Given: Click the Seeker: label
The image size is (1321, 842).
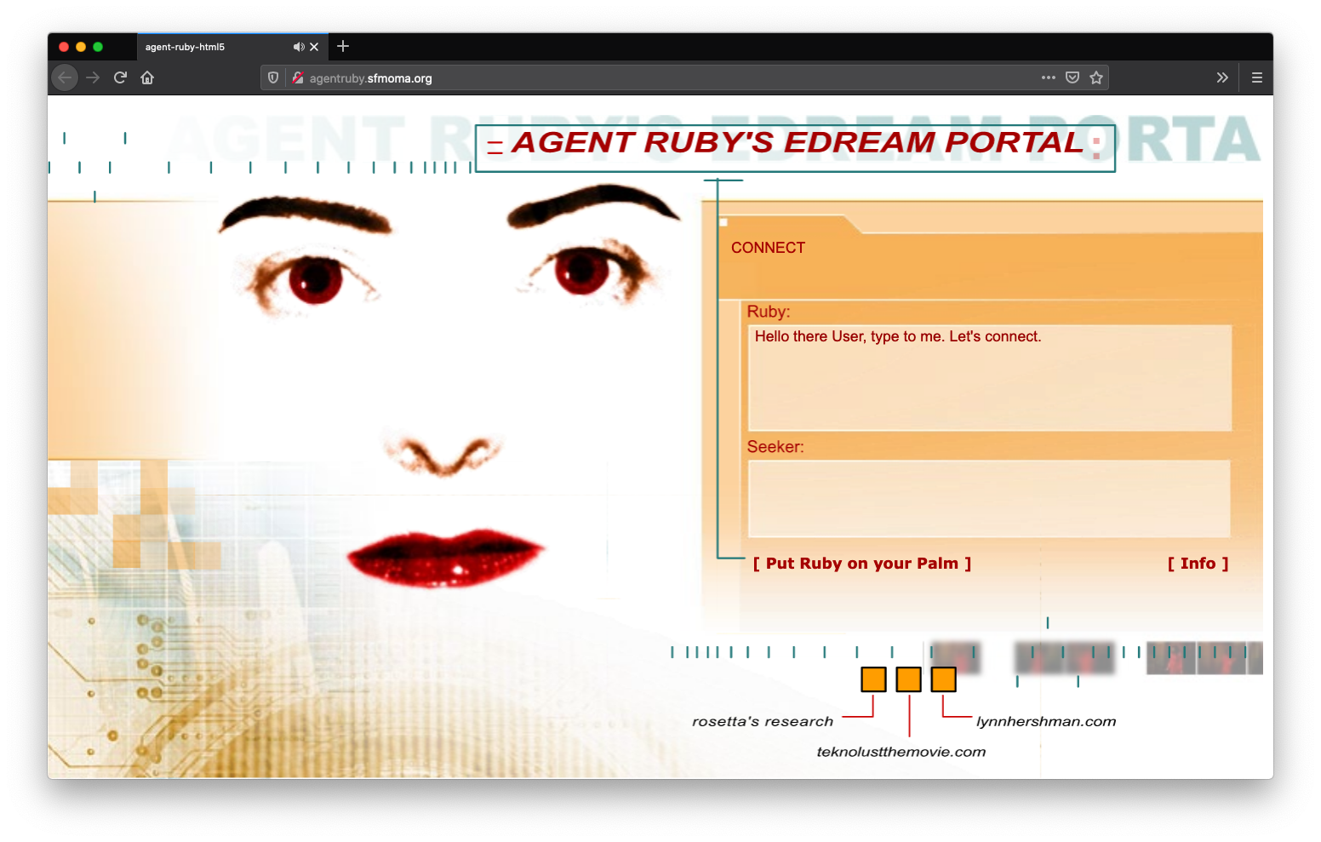Looking at the screenshot, I should (x=775, y=447).
